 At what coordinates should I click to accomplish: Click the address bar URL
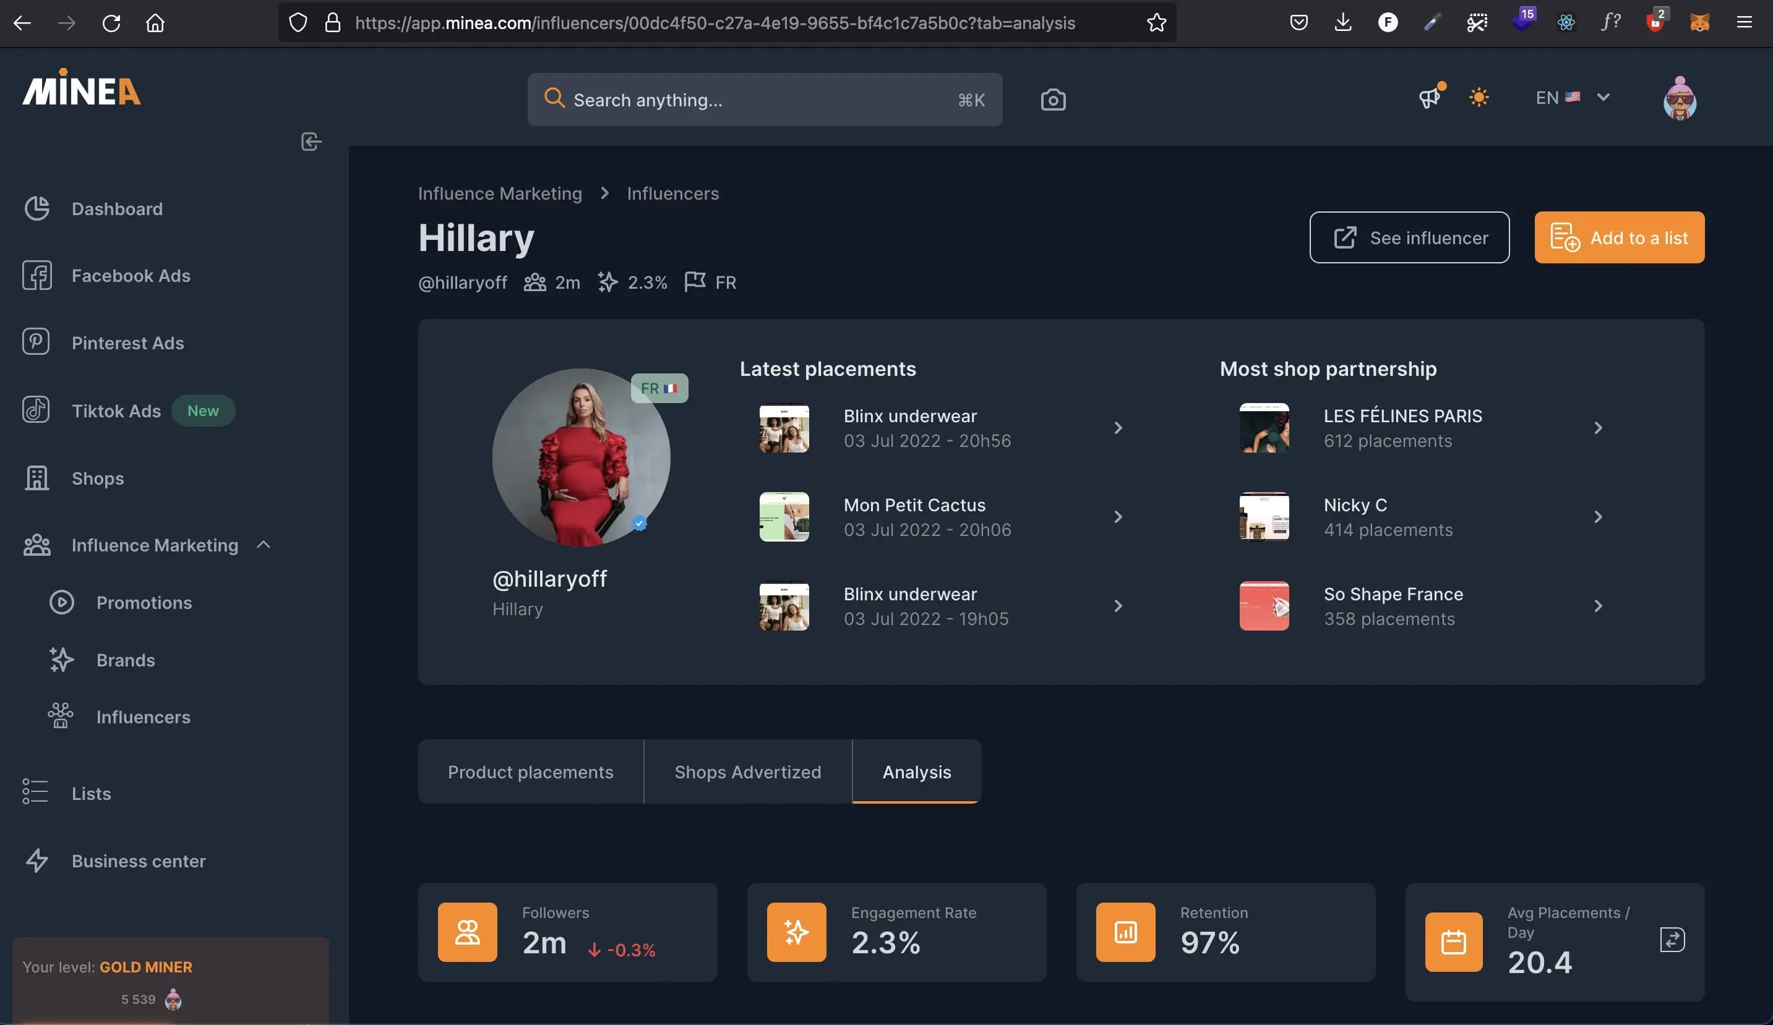click(x=715, y=22)
